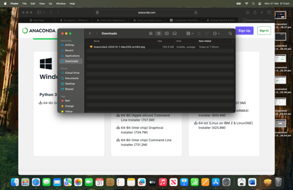Open the View menu

coord(42,4)
